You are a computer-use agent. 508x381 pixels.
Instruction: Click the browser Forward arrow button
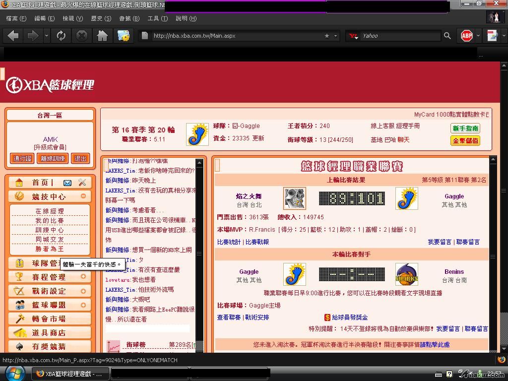pyautogui.click(x=33, y=36)
